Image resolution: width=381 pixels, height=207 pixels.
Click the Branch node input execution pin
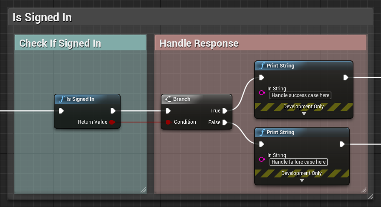168,111
